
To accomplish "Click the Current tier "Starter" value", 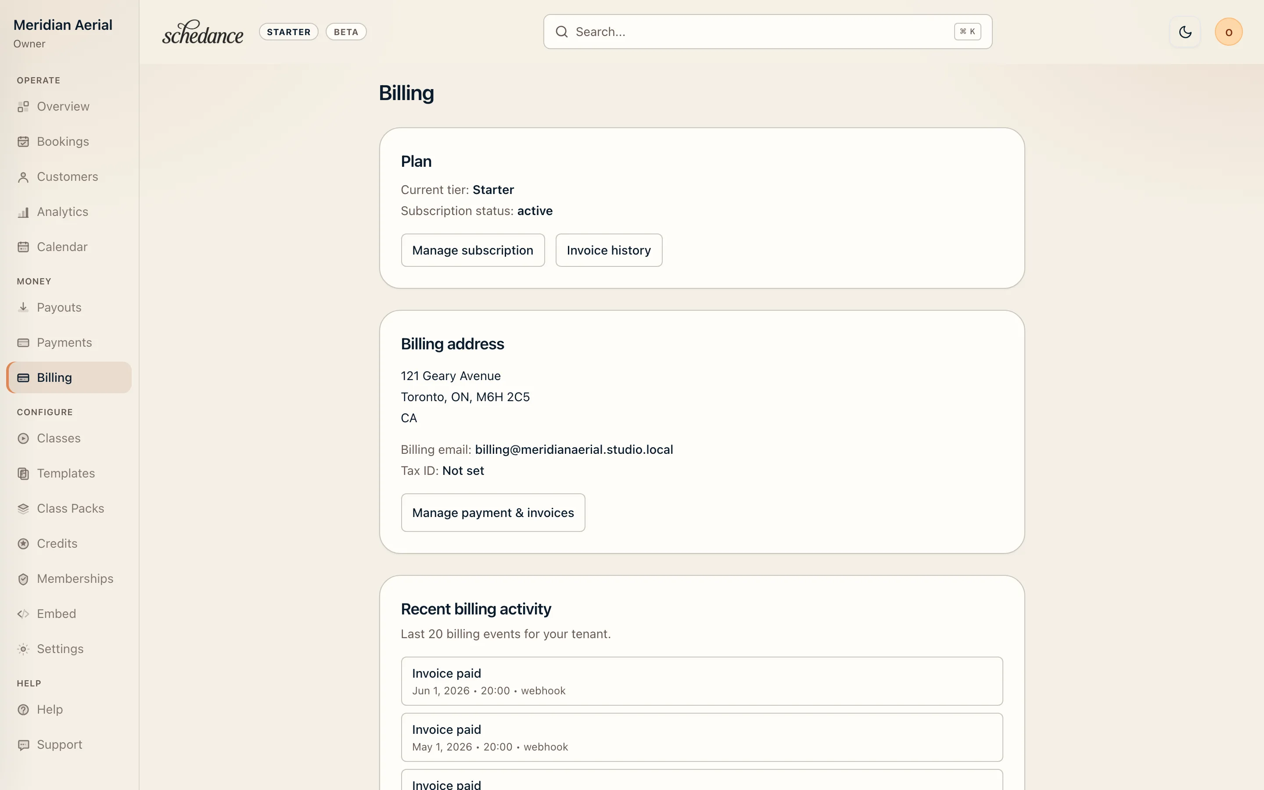I will [x=493, y=190].
